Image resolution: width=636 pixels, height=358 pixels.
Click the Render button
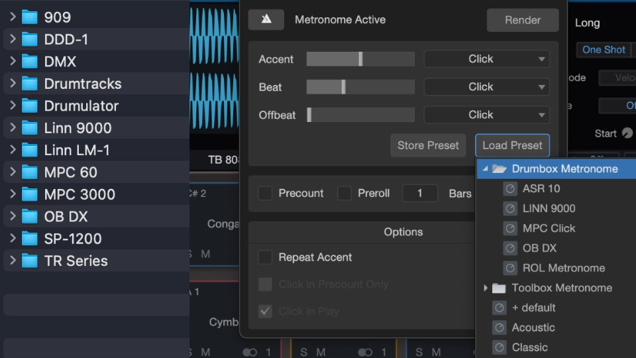click(x=522, y=20)
